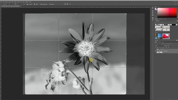178x100 pixels.
Task: Hide the Crop Preview layer eye icon
Action: (x=155, y=51)
